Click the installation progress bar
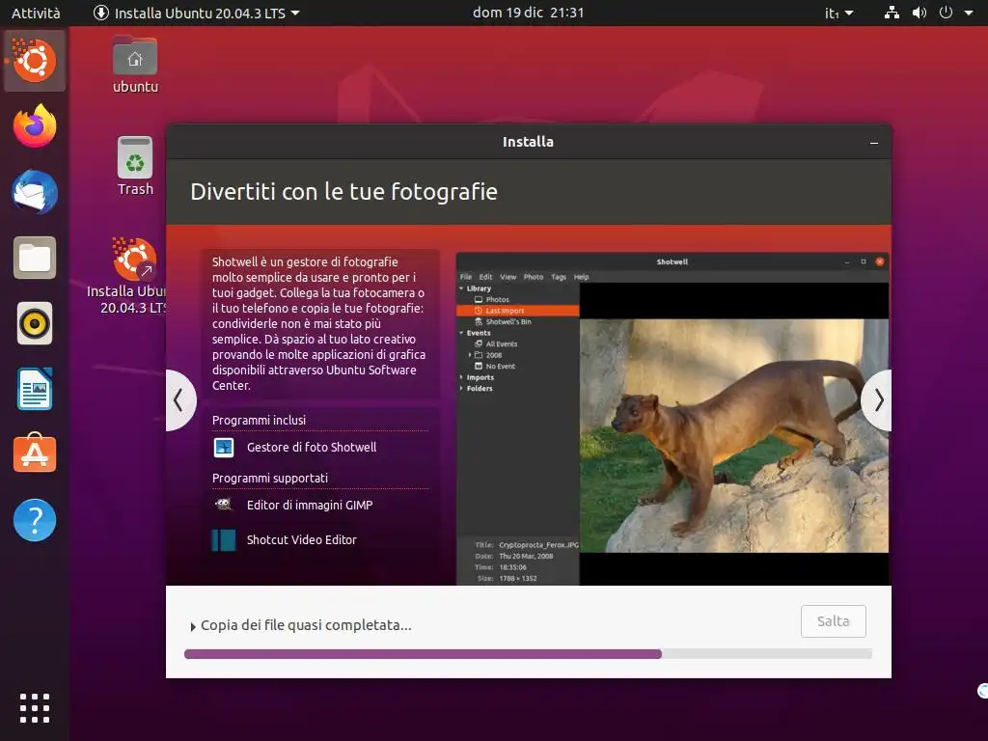988x741 pixels. click(x=528, y=654)
